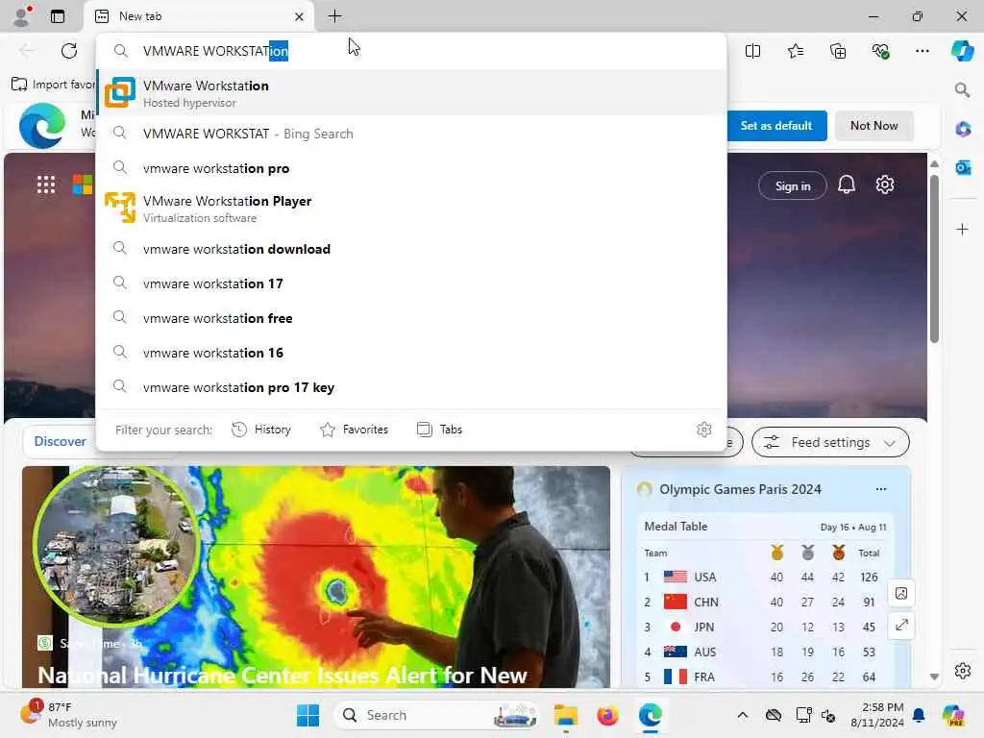Open the Collections toolbar icon
This screenshot has height=738, width=984.
pos(838,51)
